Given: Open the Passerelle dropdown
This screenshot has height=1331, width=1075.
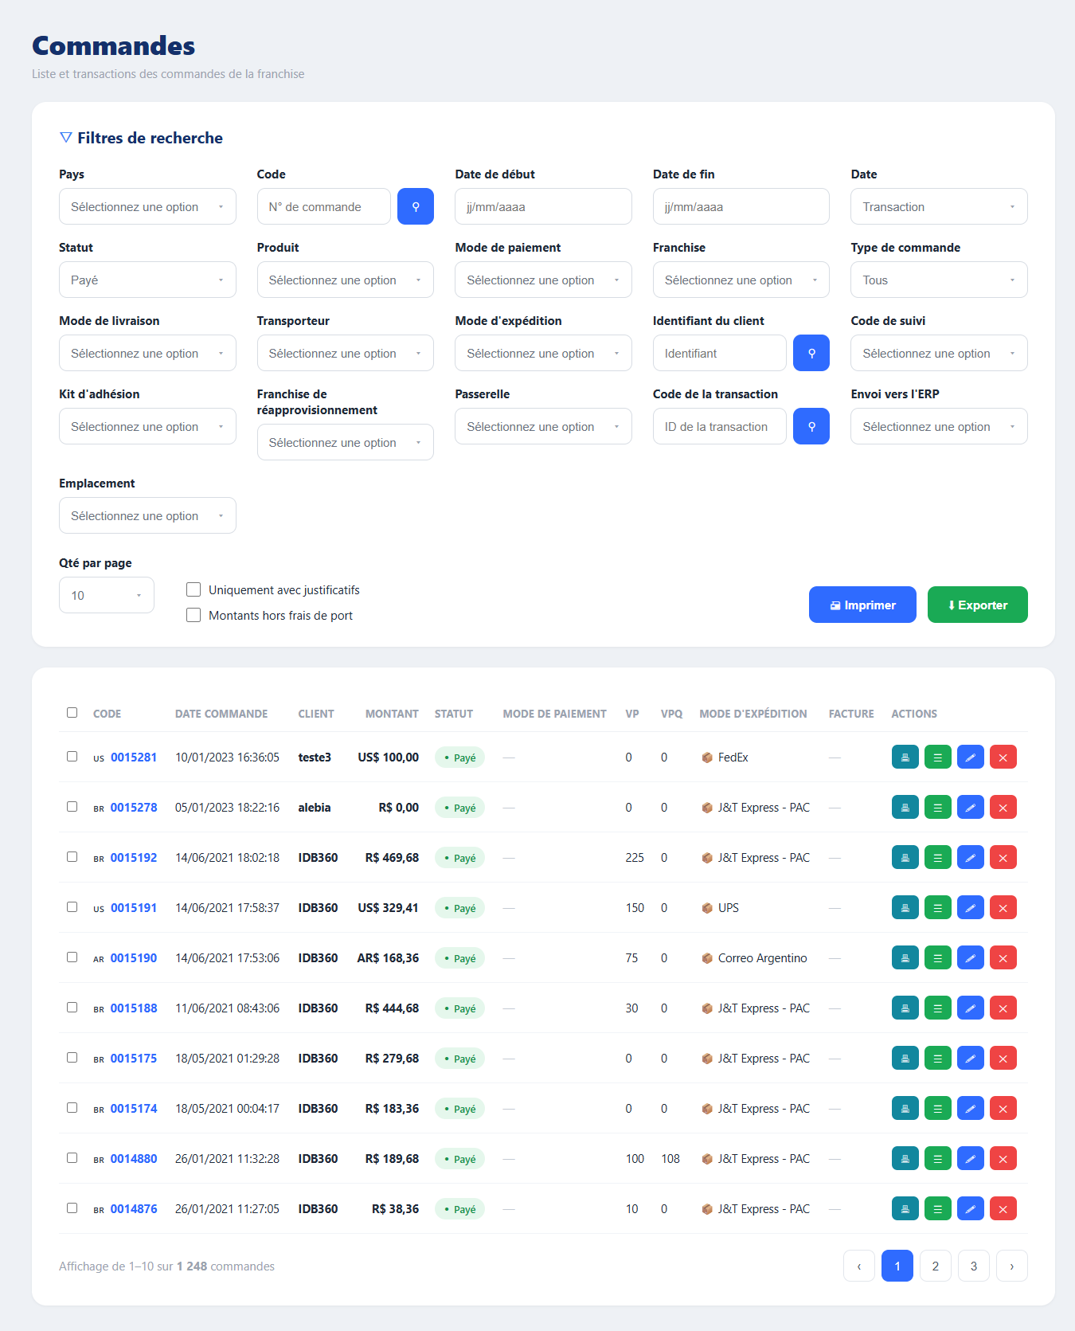Looking at the screenshot, I should (543, 426).
